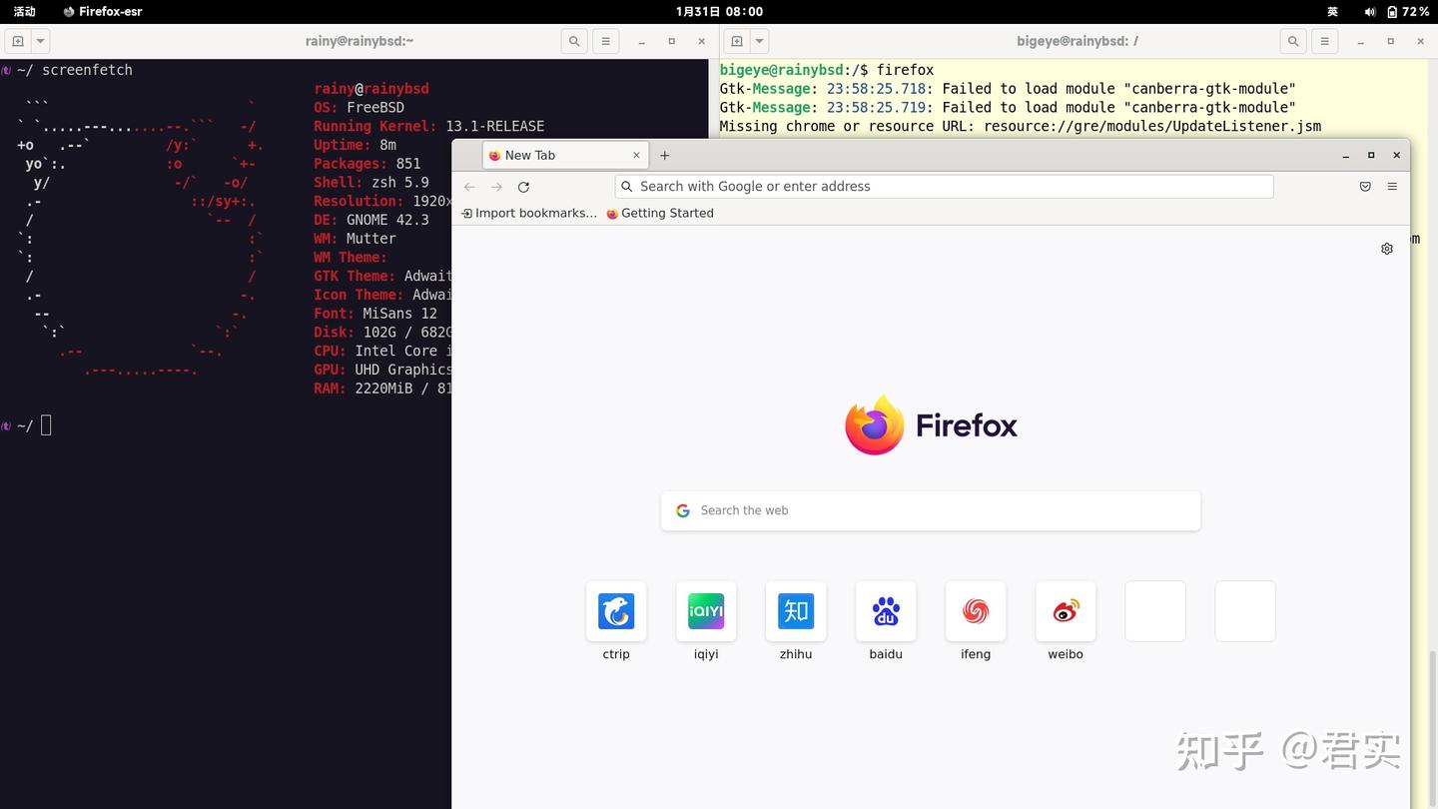
Task: Reload the current Firefox page
Action: coord(523,187)
